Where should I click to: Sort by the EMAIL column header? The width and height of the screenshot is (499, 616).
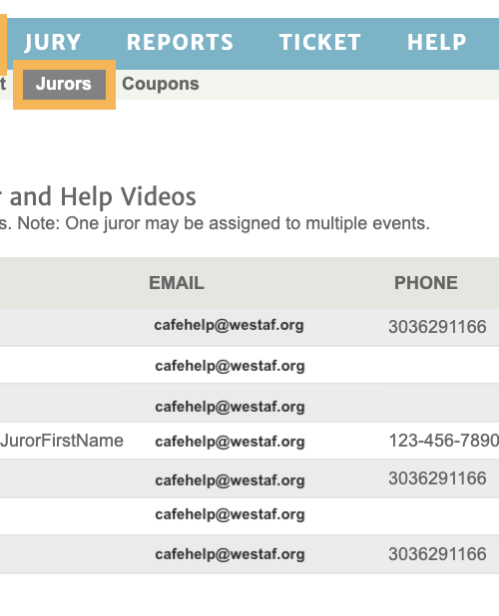(177, 283)
